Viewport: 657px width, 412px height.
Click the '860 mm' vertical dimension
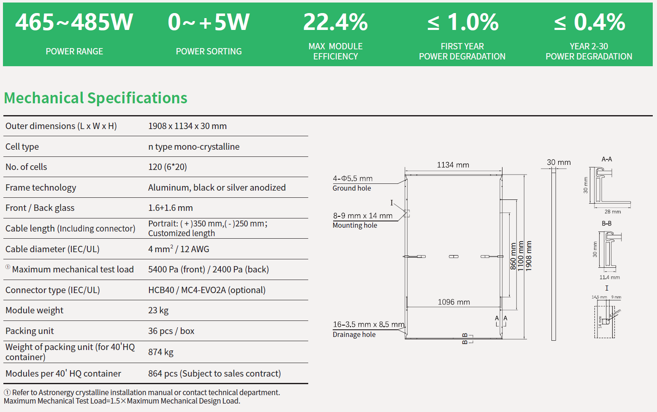tap(513, 256)
